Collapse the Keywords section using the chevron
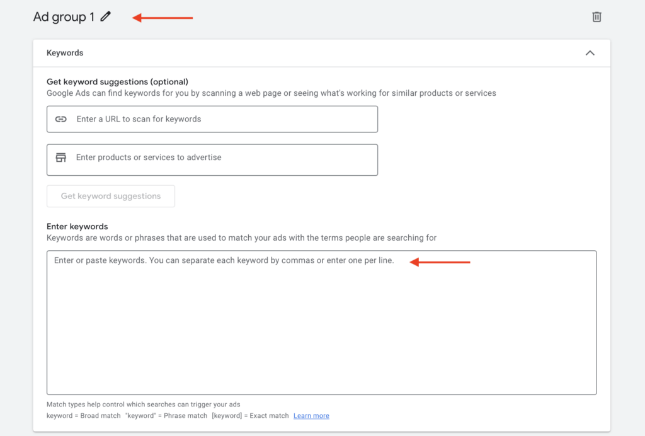 (590, 53)
